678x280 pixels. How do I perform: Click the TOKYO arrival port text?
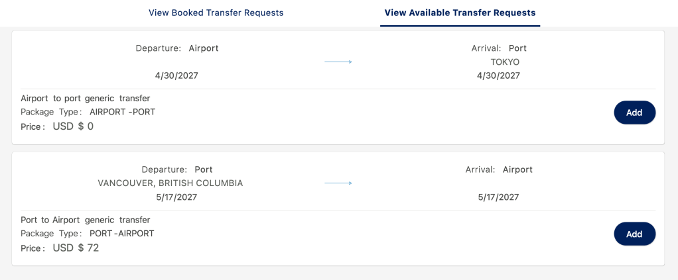pos(505,62)
